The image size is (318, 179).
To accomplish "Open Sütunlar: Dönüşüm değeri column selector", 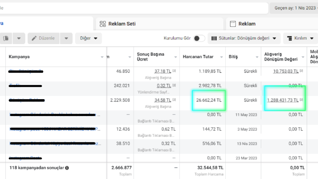I will tap(244, 39).
